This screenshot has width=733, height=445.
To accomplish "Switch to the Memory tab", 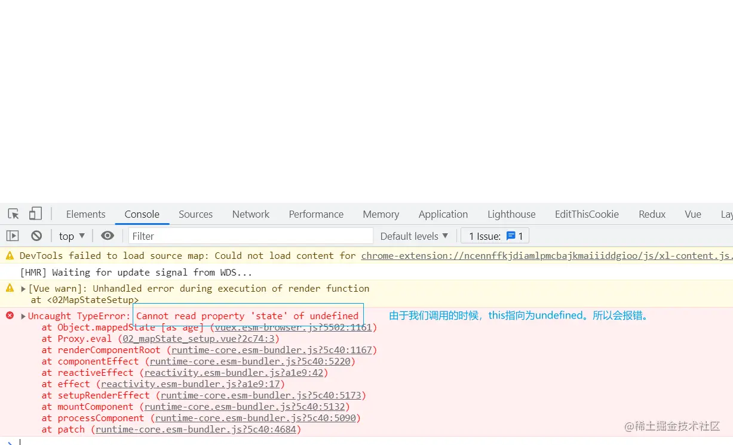I will [x=381, y=214].
